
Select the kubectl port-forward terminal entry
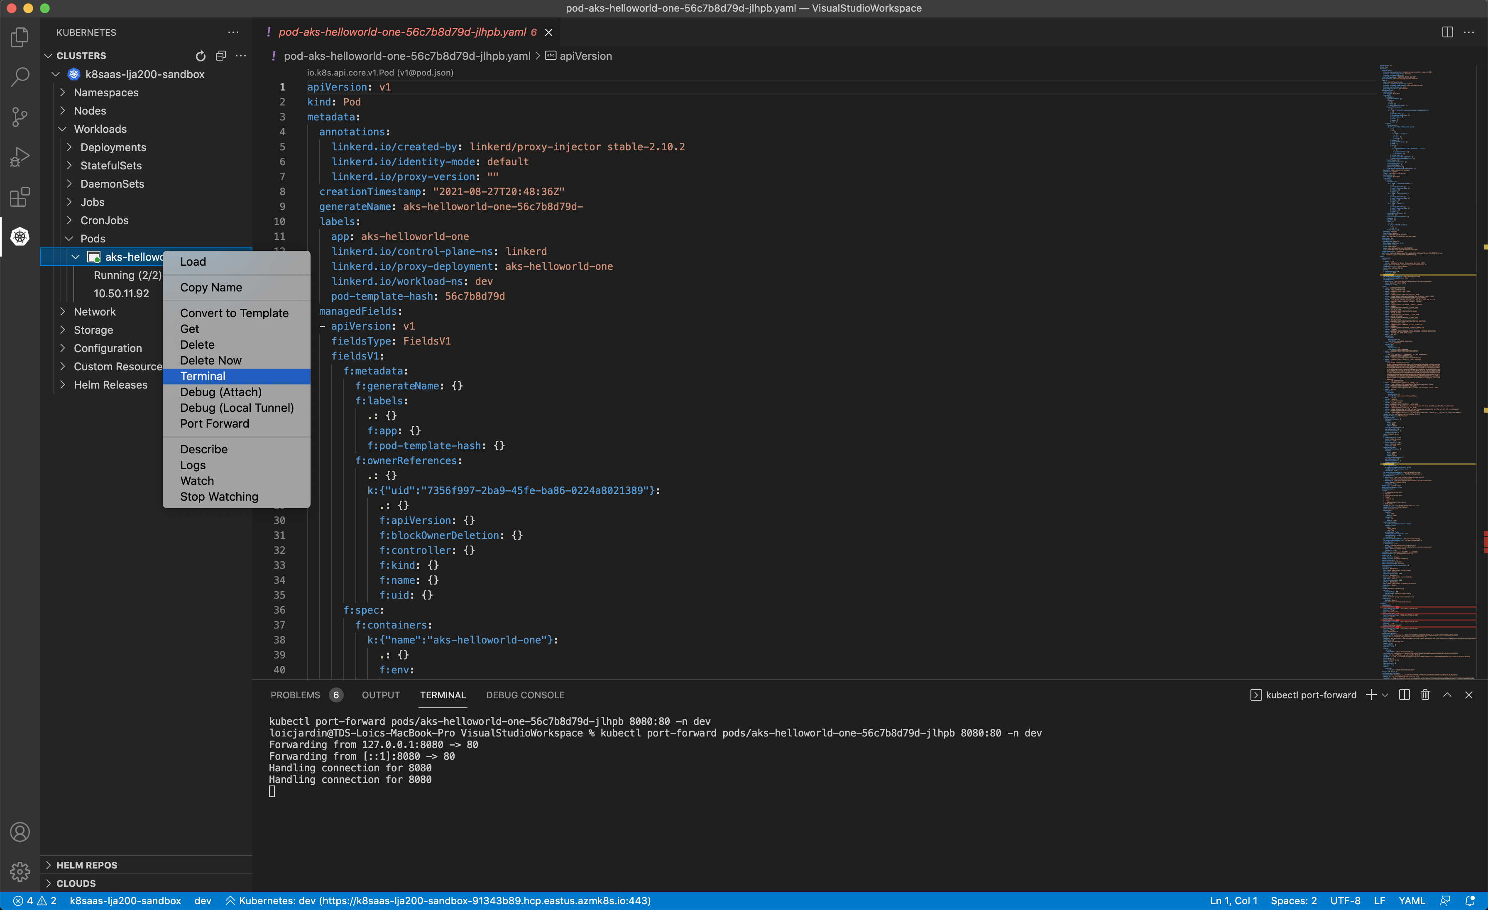click(1303, 695)
